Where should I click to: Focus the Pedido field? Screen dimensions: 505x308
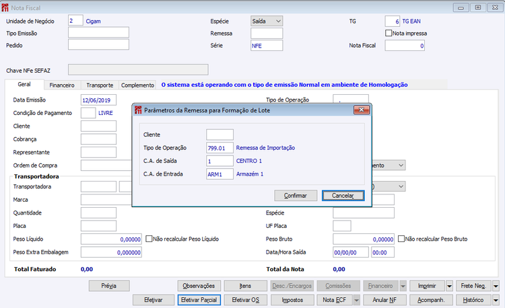pyautogui.click(x=98, y=44)
